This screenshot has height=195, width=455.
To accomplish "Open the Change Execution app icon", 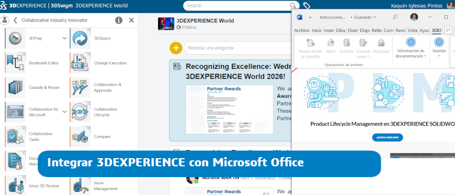I will click(80, 63).
